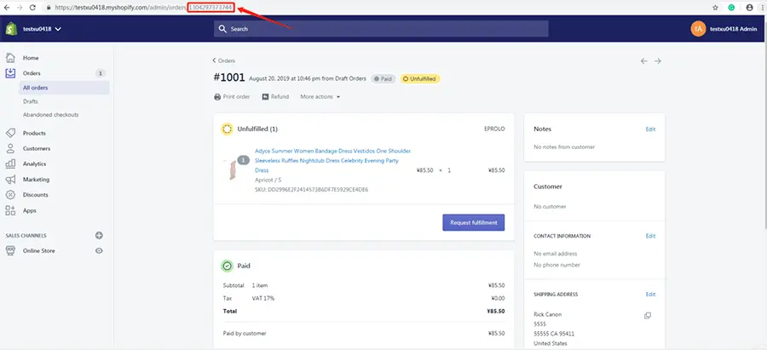The width and height of the screenshot is (767, 350).
Task: Select Drafts in the Orders submenu
Action: [x=31, y=101]
